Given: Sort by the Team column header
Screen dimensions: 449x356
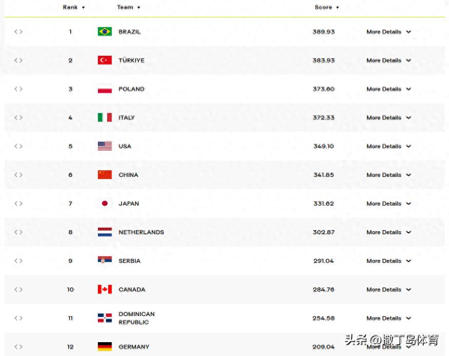Looking at the screenshot, I should coord(128,7).
